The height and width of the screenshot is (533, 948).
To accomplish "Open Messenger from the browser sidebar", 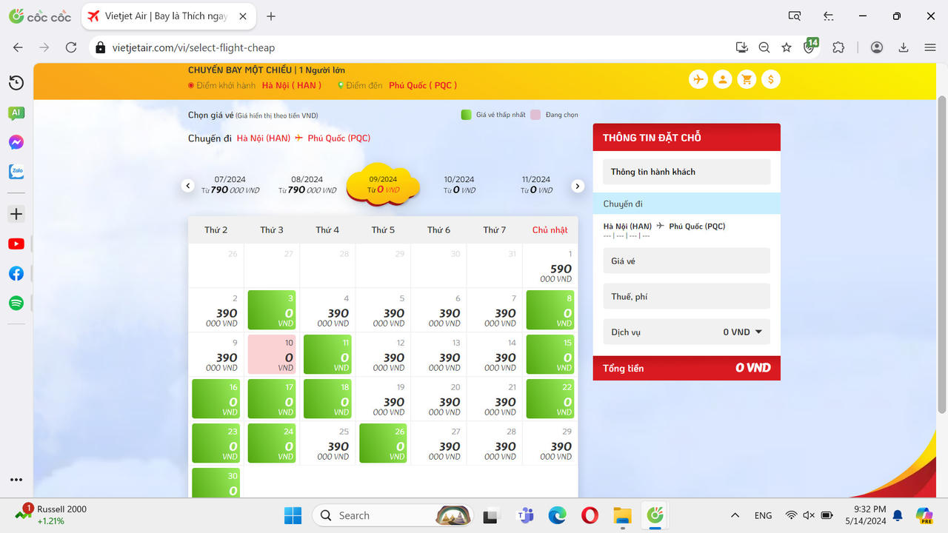I will 16,142.
